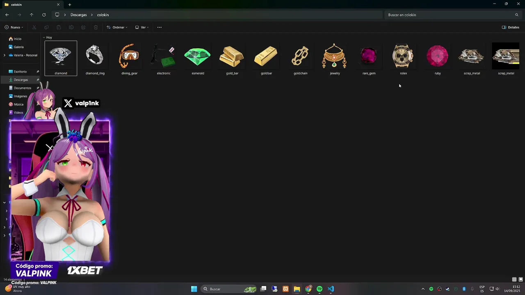Toggle the Detalles pane
Viewport: 525px width, 295px height.
(511, 27)
